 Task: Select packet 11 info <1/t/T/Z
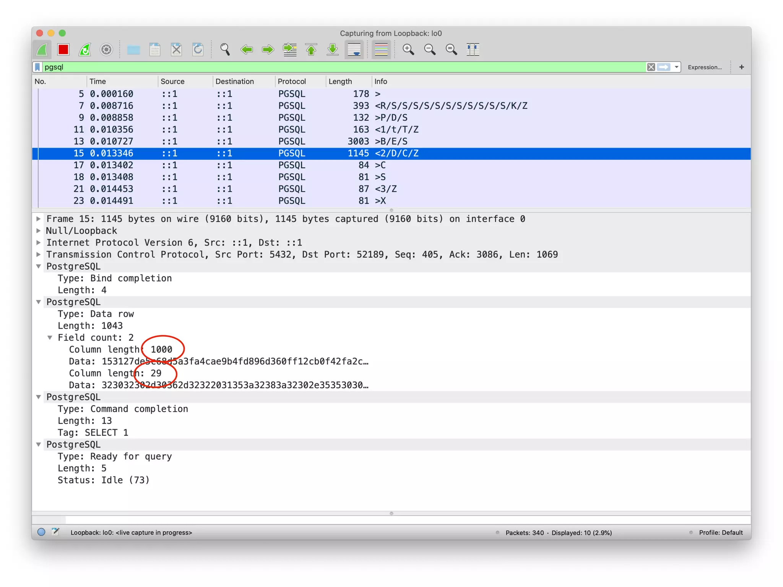click(x=391, y=130)
